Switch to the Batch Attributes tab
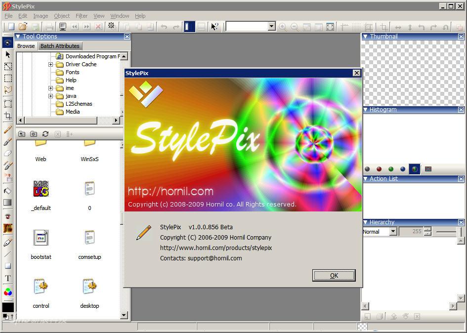Image resolution: width=467 pixels, height=333 pixels. (60, 46)
